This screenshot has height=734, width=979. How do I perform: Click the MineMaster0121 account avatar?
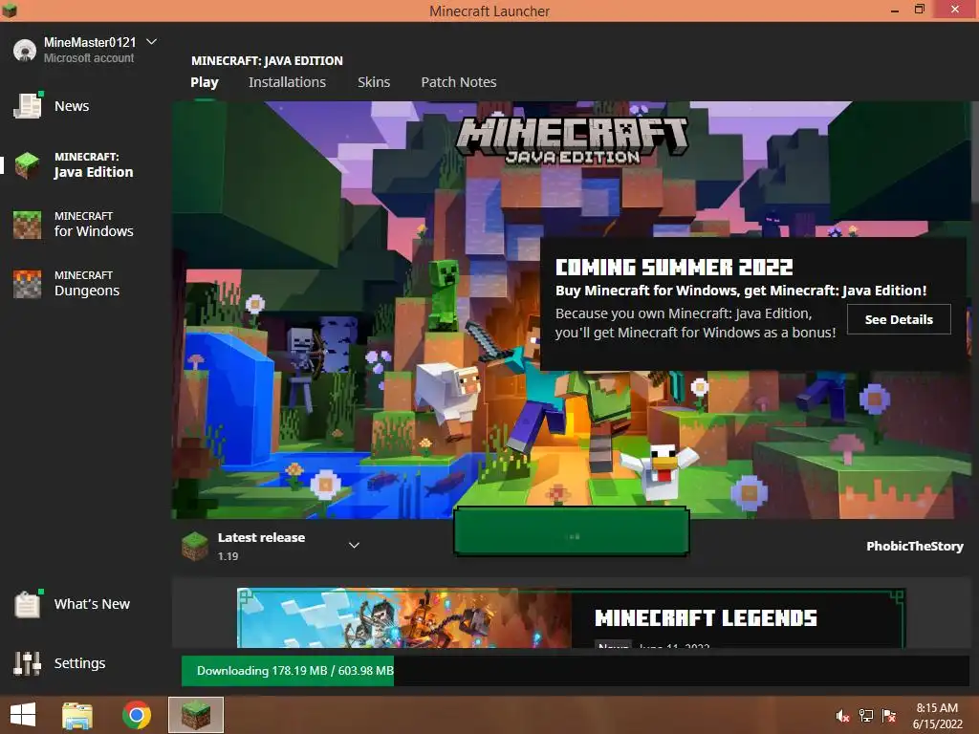(25, 50)
